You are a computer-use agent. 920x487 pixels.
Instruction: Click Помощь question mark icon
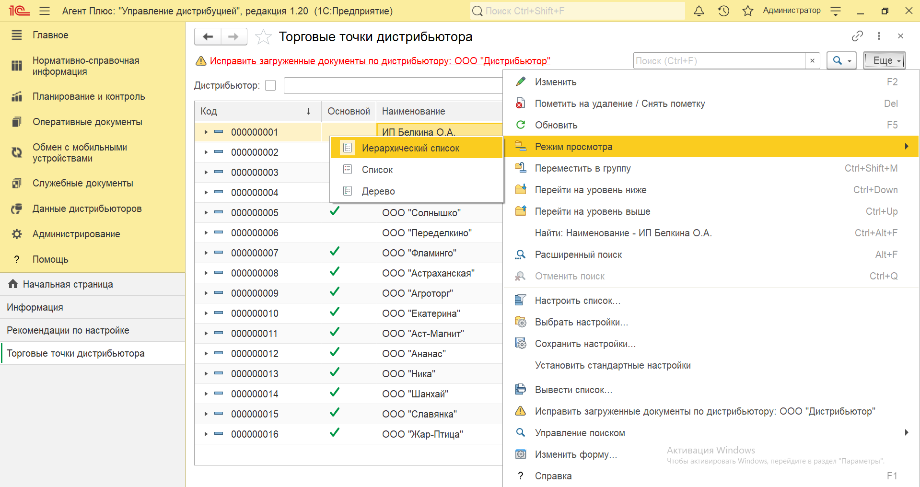coord(17,259)
